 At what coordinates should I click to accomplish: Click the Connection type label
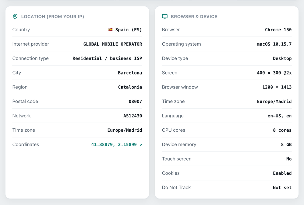(x=30, y=58)
